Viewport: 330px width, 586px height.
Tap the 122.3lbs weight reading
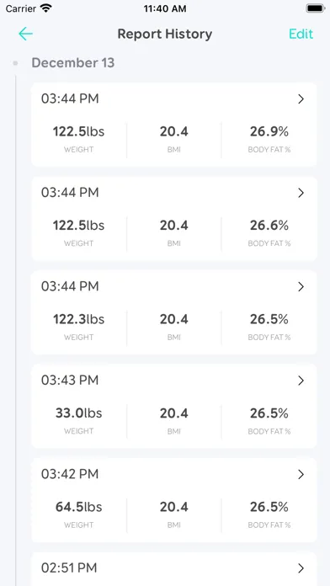pos(78,319)
